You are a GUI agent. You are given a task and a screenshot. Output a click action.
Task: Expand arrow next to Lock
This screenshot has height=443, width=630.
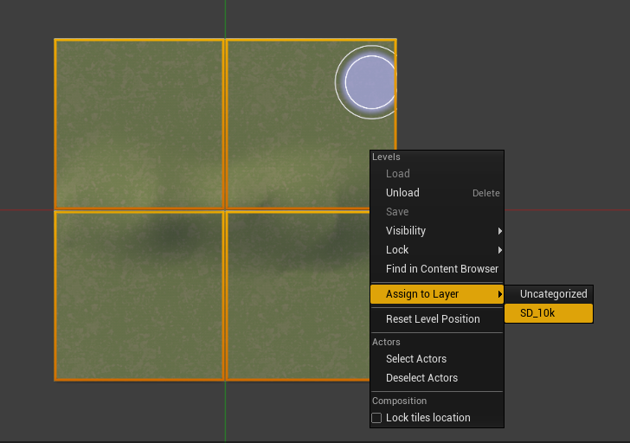pyautogui.click(x=500, y=250)
